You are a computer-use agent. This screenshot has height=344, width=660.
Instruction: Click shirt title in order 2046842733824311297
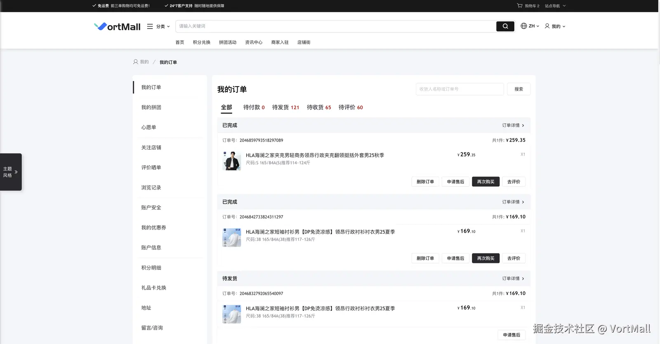click(321, 232)
